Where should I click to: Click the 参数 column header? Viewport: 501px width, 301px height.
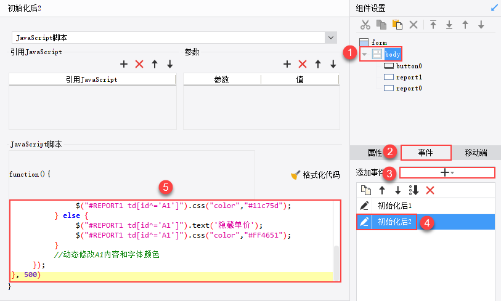(x=222, y=79)
